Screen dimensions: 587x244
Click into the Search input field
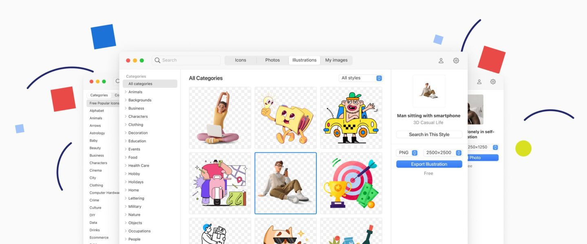(190, 60)
